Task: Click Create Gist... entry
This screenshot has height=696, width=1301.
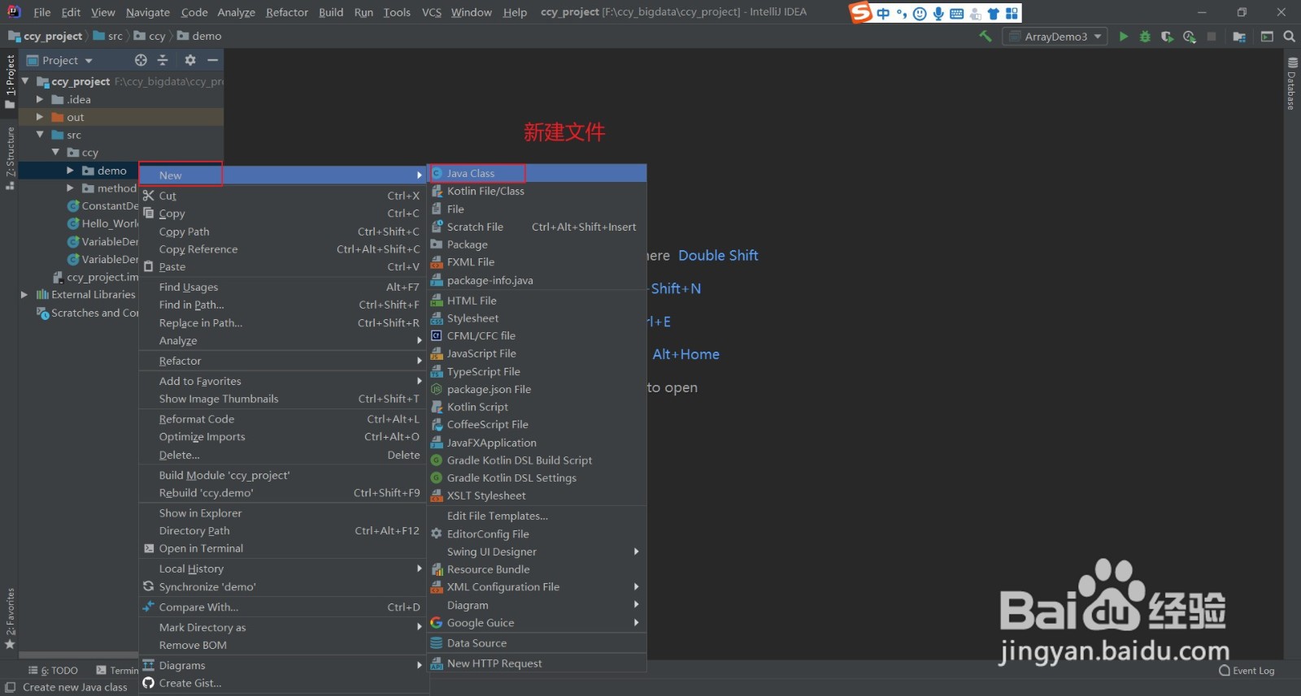Action: click(x=283, y=683)
